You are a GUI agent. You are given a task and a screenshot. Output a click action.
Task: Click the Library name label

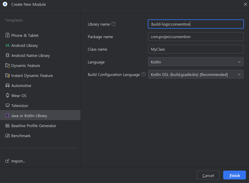tap(99, 24)
